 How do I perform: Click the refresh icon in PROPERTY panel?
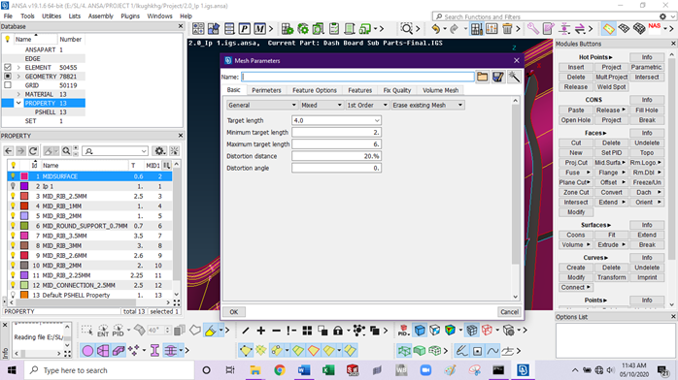click(x=33, y=151)
